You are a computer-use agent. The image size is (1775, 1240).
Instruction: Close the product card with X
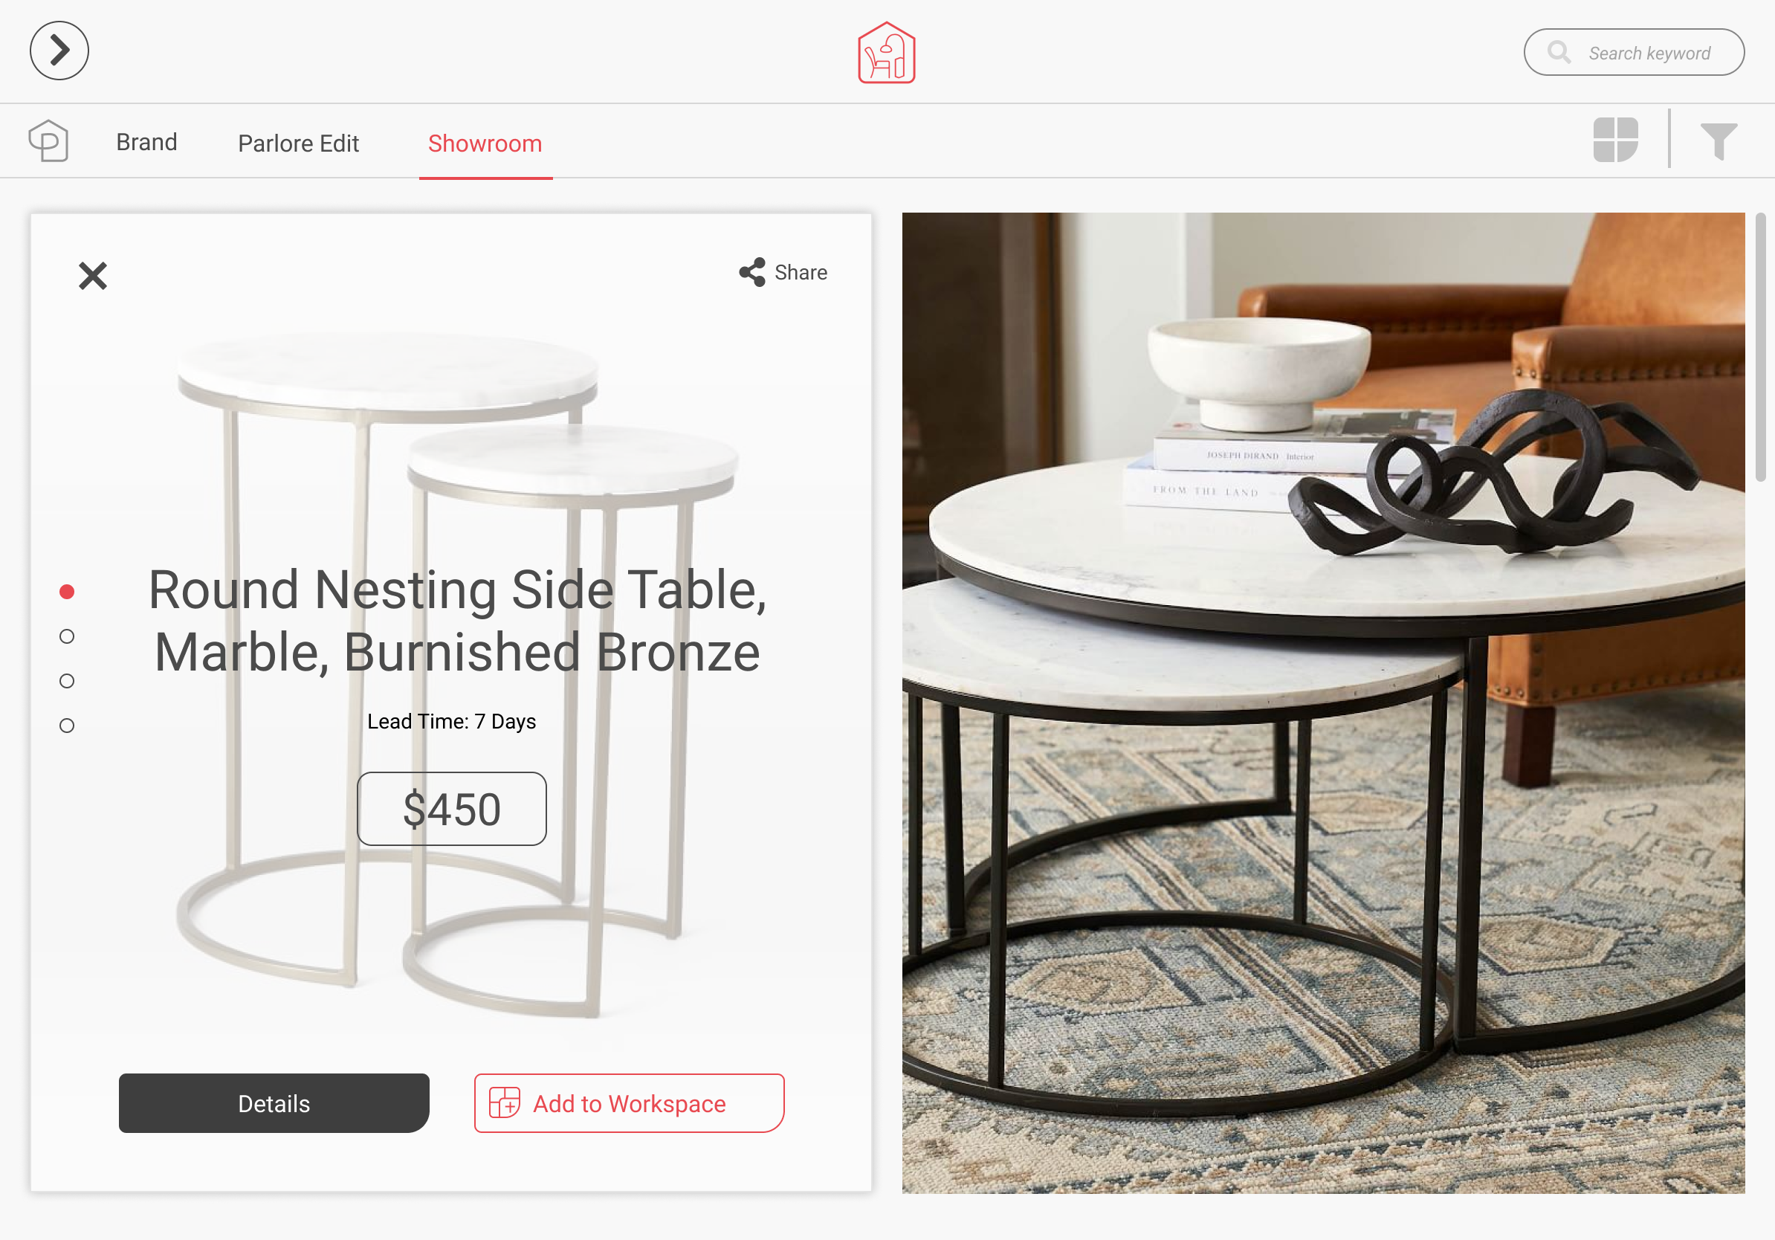[x=93, y=275]
